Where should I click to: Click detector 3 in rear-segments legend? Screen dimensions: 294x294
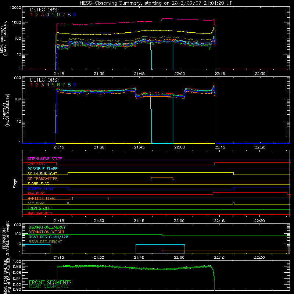(x=42, y=85)
